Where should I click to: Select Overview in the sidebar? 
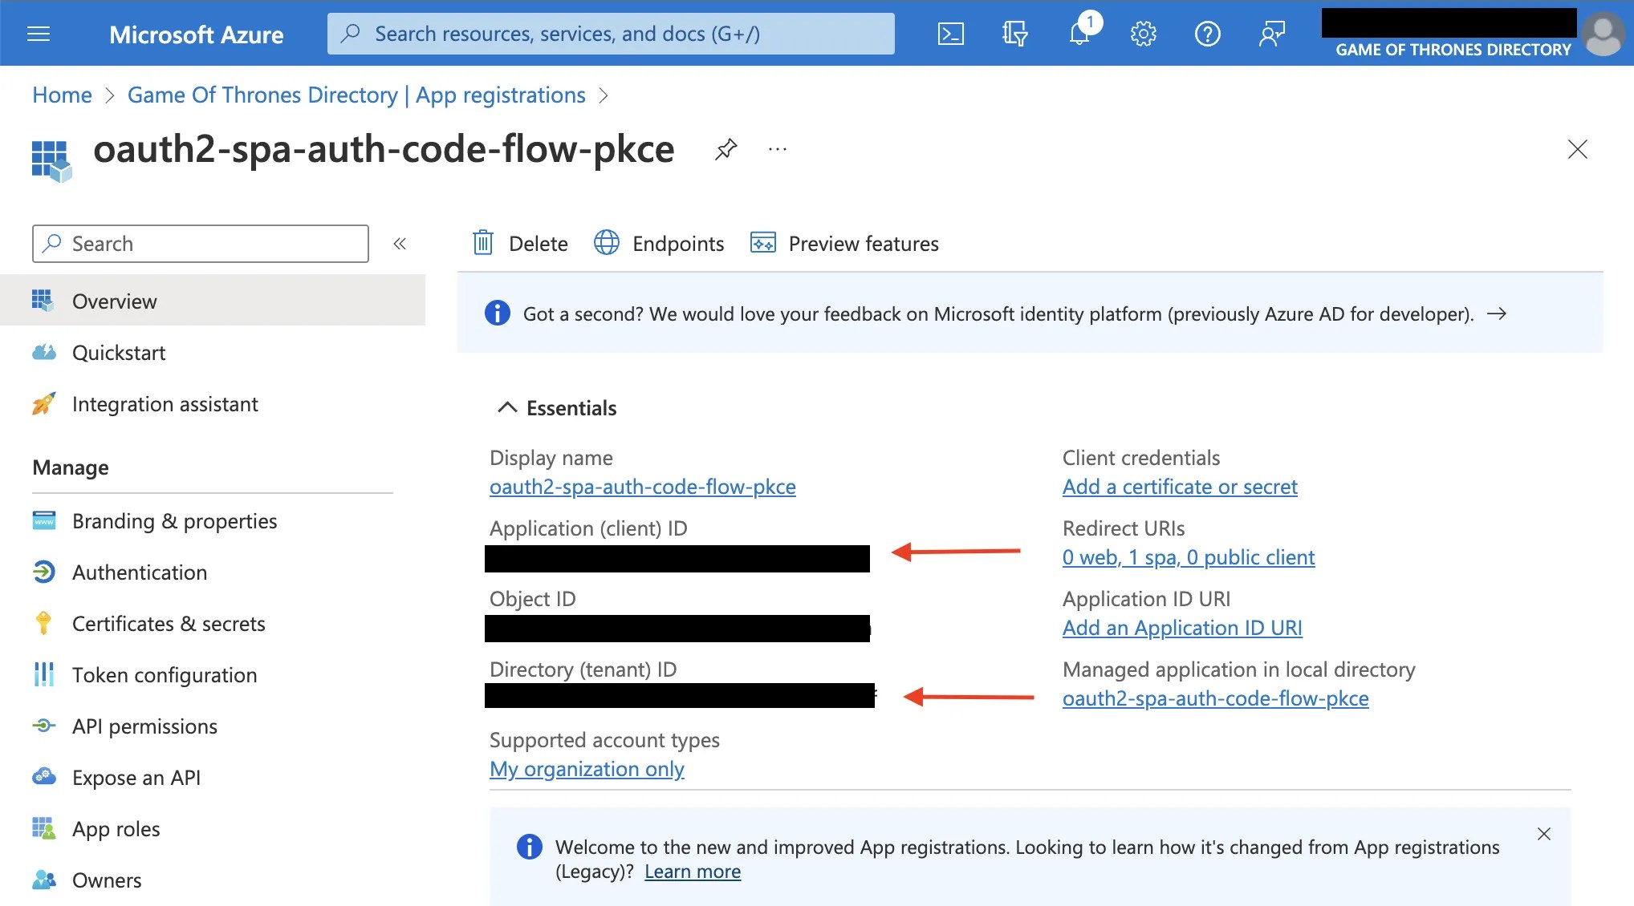[213, 301]
